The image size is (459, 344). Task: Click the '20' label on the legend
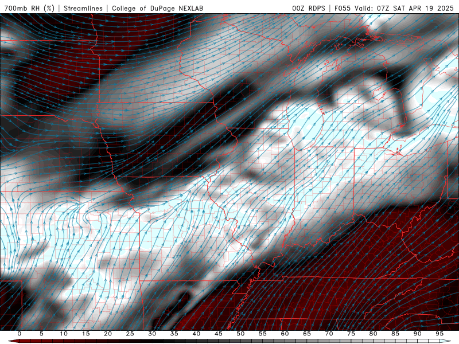(108, 334)
